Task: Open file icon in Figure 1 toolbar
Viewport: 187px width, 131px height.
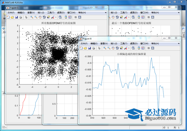Action: coord(12,17)
